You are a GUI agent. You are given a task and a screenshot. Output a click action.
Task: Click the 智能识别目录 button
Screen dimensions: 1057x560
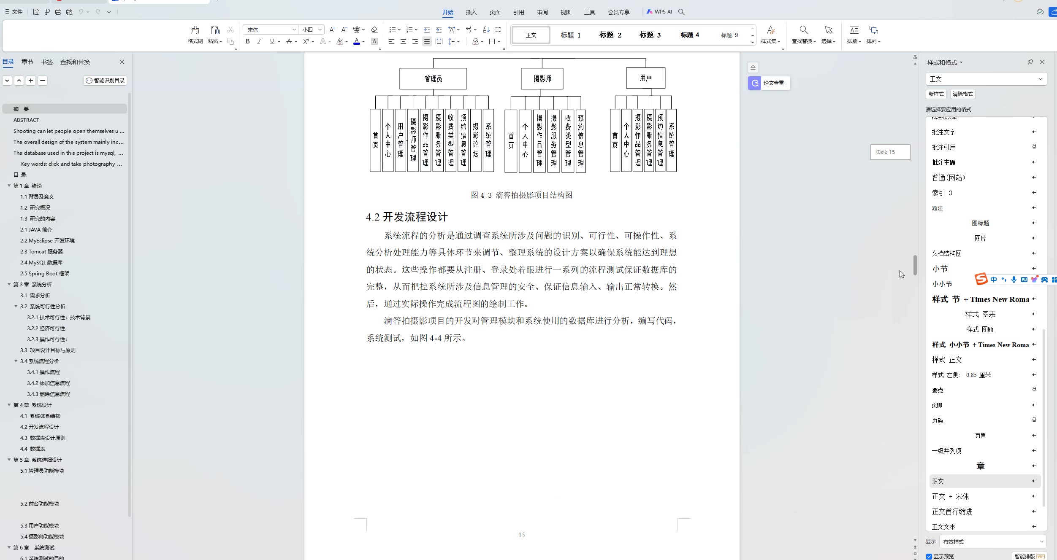click(x=105, y=80)
